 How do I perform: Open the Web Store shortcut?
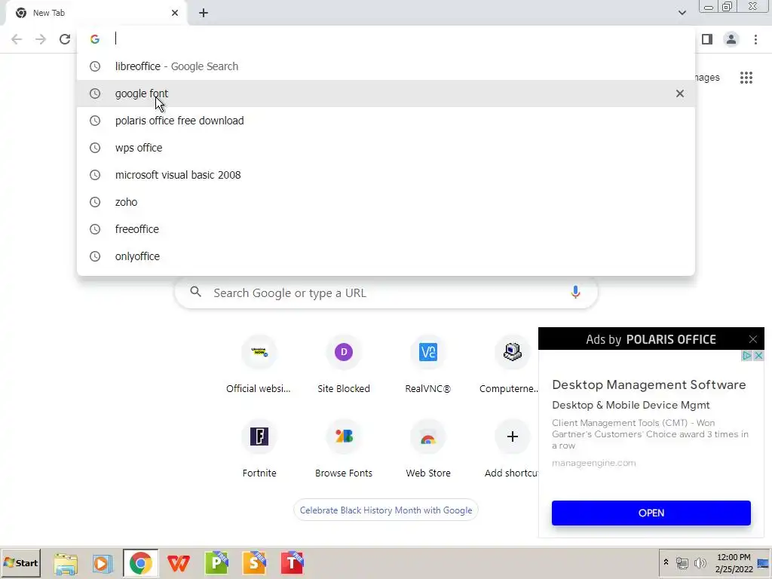(428, 449)
